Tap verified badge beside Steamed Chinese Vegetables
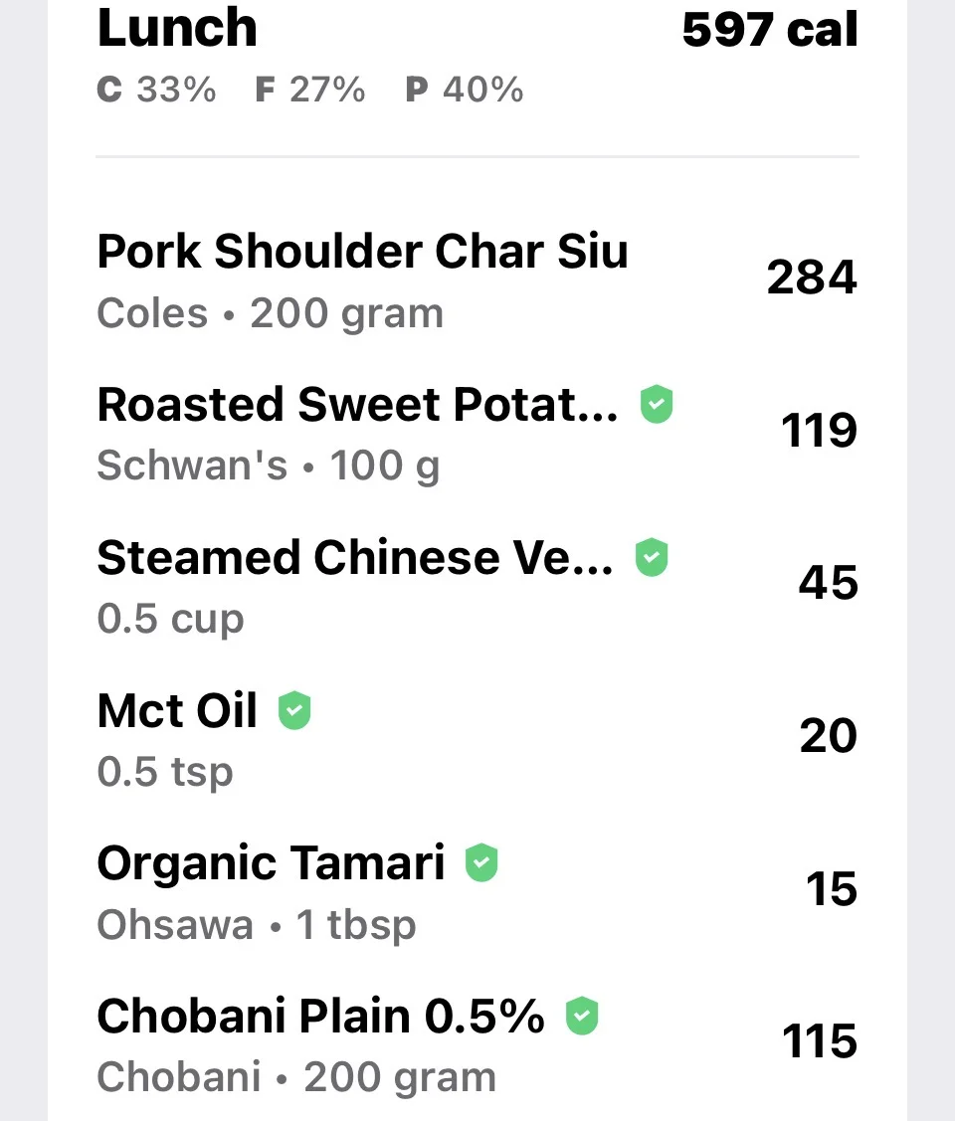 point(652,558)
